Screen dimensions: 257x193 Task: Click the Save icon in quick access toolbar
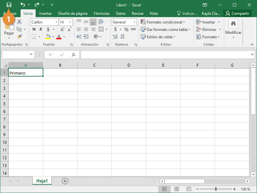pos(9,5)
